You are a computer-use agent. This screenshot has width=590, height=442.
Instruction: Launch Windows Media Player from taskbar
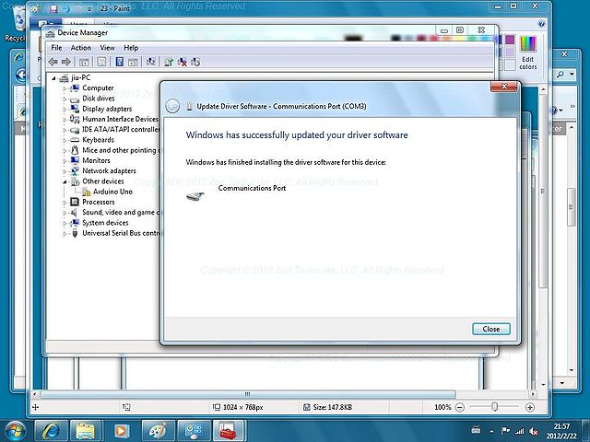click(x=122, y=431)
